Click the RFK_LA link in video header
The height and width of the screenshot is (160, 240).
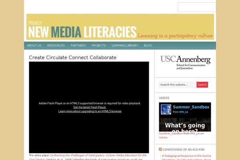184,112
